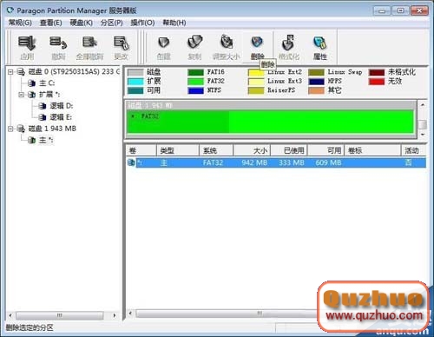Click the FAT16 legend color swatch
Image resolution: width=434 pixels, height=337 pixels.
pyautogui.click(x=195, y=72)
